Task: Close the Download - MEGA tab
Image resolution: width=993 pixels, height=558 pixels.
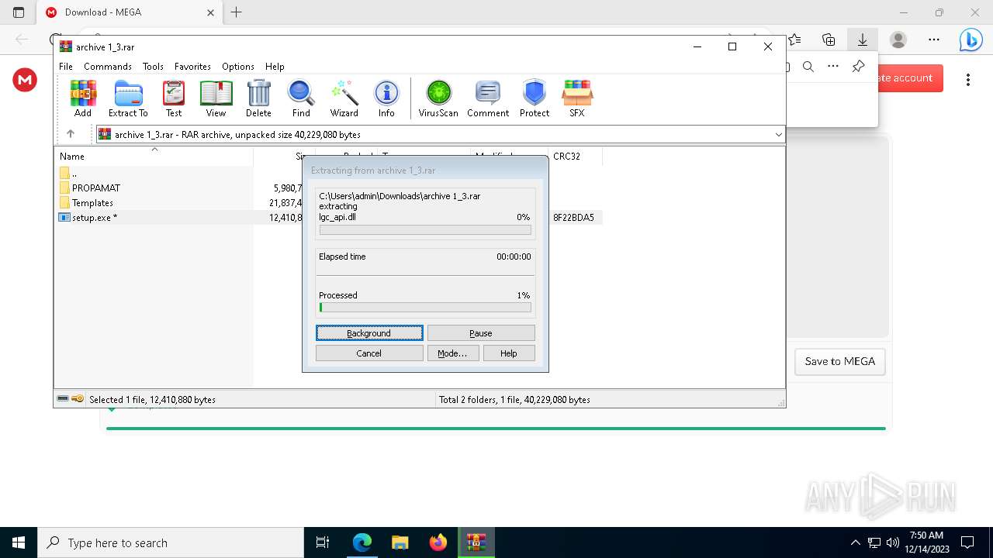Action: click(x=211, y=12)
